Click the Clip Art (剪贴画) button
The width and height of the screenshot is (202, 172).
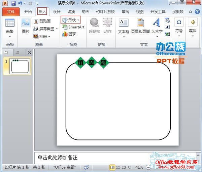[42, 21]
